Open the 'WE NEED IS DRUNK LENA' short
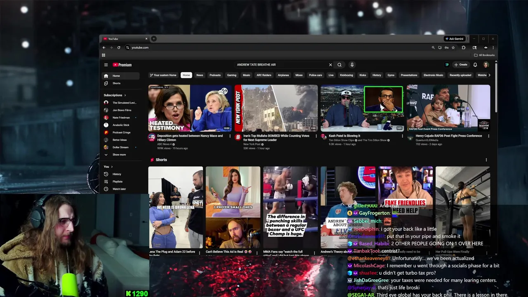Image resolution: width=528 pixels, height=297 pixels. point(176,207)
